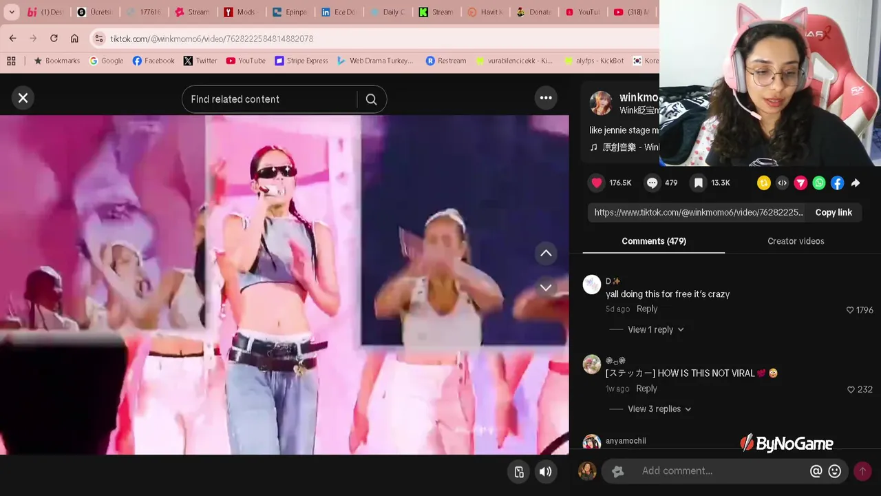Switch to the Donate browser tab
Image resolution: width=881 pixels, height=496 pixels.
(534, 12)
